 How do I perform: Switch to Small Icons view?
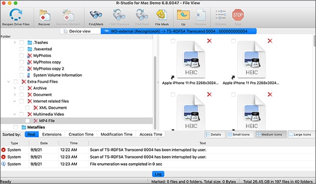(241, 135)
